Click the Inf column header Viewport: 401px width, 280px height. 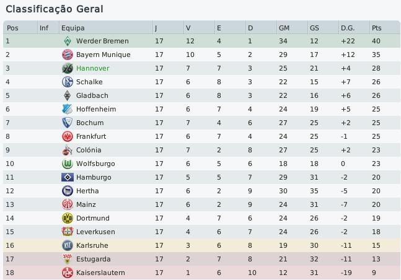[44, 28]
